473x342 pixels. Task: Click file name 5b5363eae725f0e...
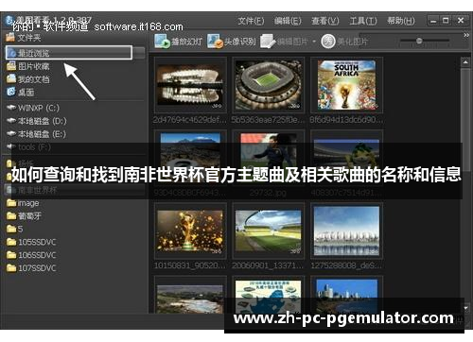click(268, 120)
